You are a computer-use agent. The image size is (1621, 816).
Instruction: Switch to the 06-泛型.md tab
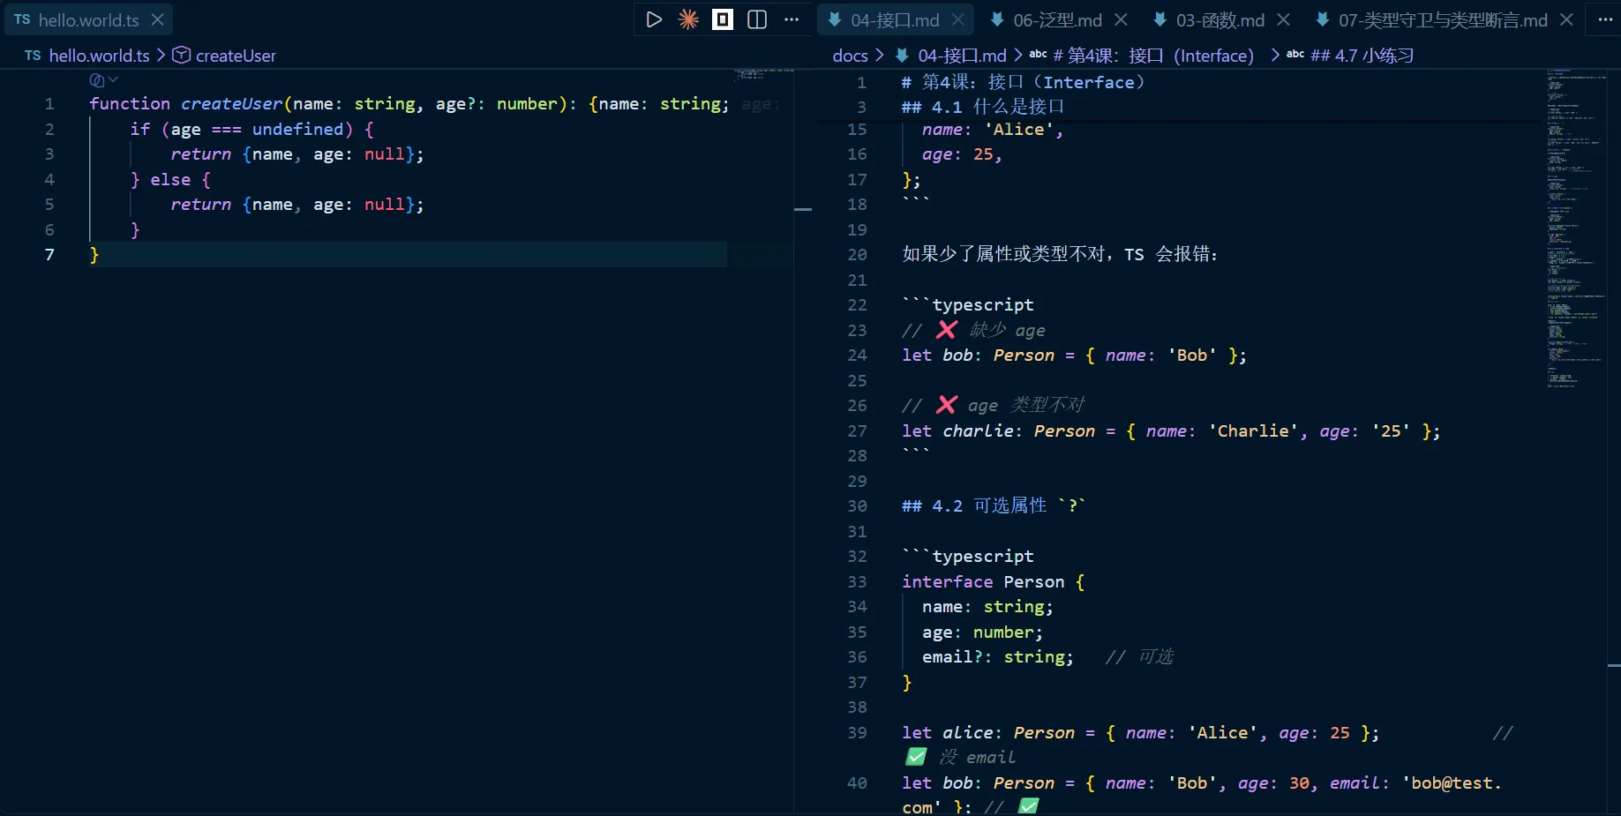pyautogui.click(x=1057, y=19)
